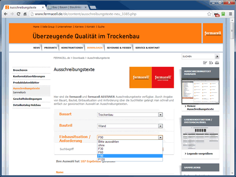Open Konformitätserklärungen in the sidebar
The height and width of the screenshot is (177, 236).
coord(29,76)
